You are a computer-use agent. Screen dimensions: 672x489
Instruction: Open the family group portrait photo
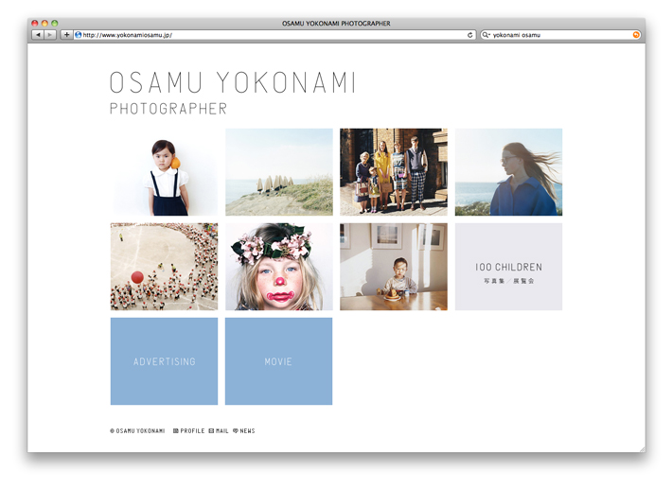pyautogui.click(x=393, y=172)
